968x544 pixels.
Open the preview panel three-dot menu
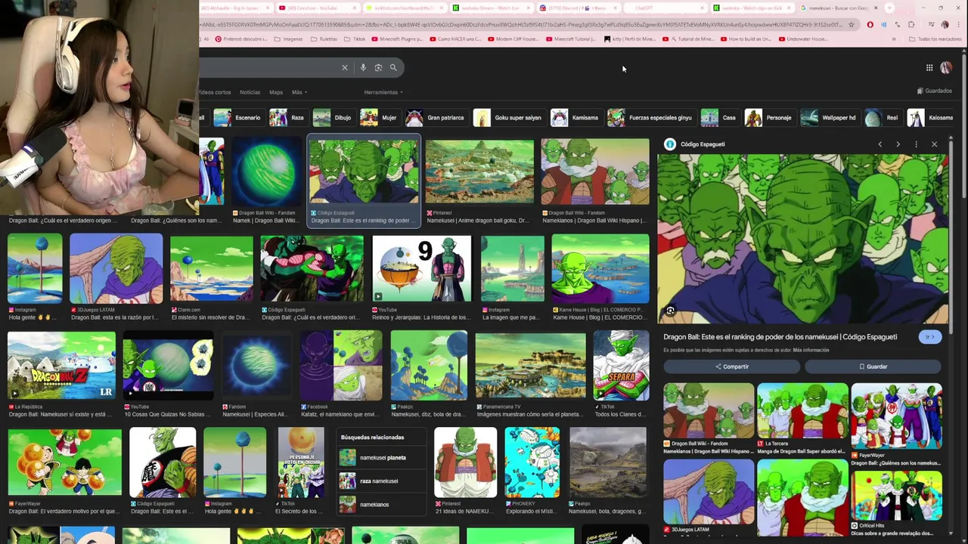pyautogui.click(x=916, y=144)
